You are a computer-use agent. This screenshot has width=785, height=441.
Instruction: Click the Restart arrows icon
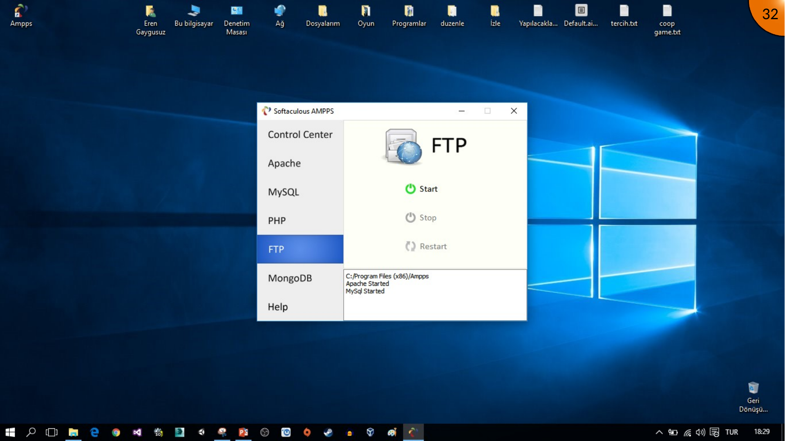click(410, 246)
